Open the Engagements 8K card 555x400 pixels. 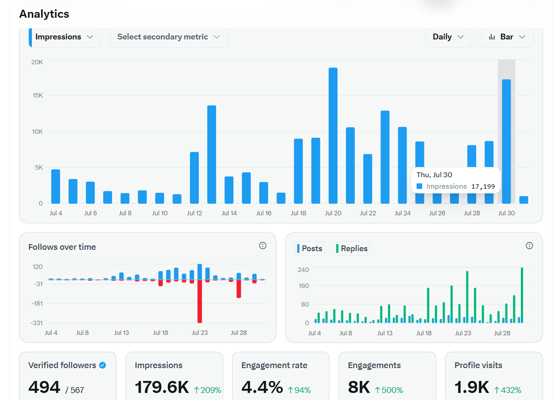(387, 376)
